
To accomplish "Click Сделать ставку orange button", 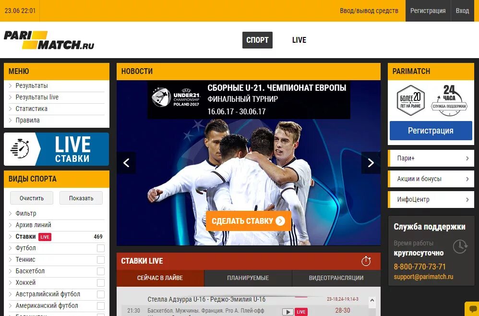I will 248,221.
